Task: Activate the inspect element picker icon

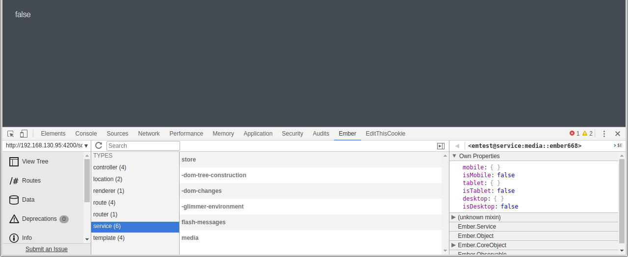Action: pos(11,134)
